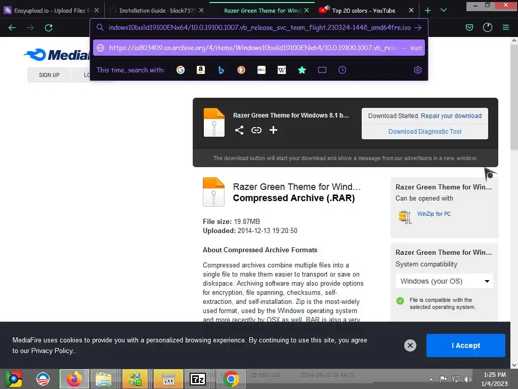This screenshot has width=518, height=389.
Task: Visit the archive.org URL suggestion
Action: tap(259, 48)
